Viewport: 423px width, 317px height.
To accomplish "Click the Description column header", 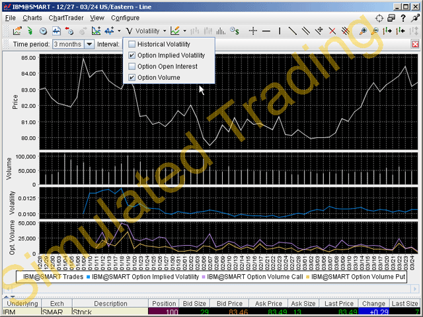I will click(110, 304).
